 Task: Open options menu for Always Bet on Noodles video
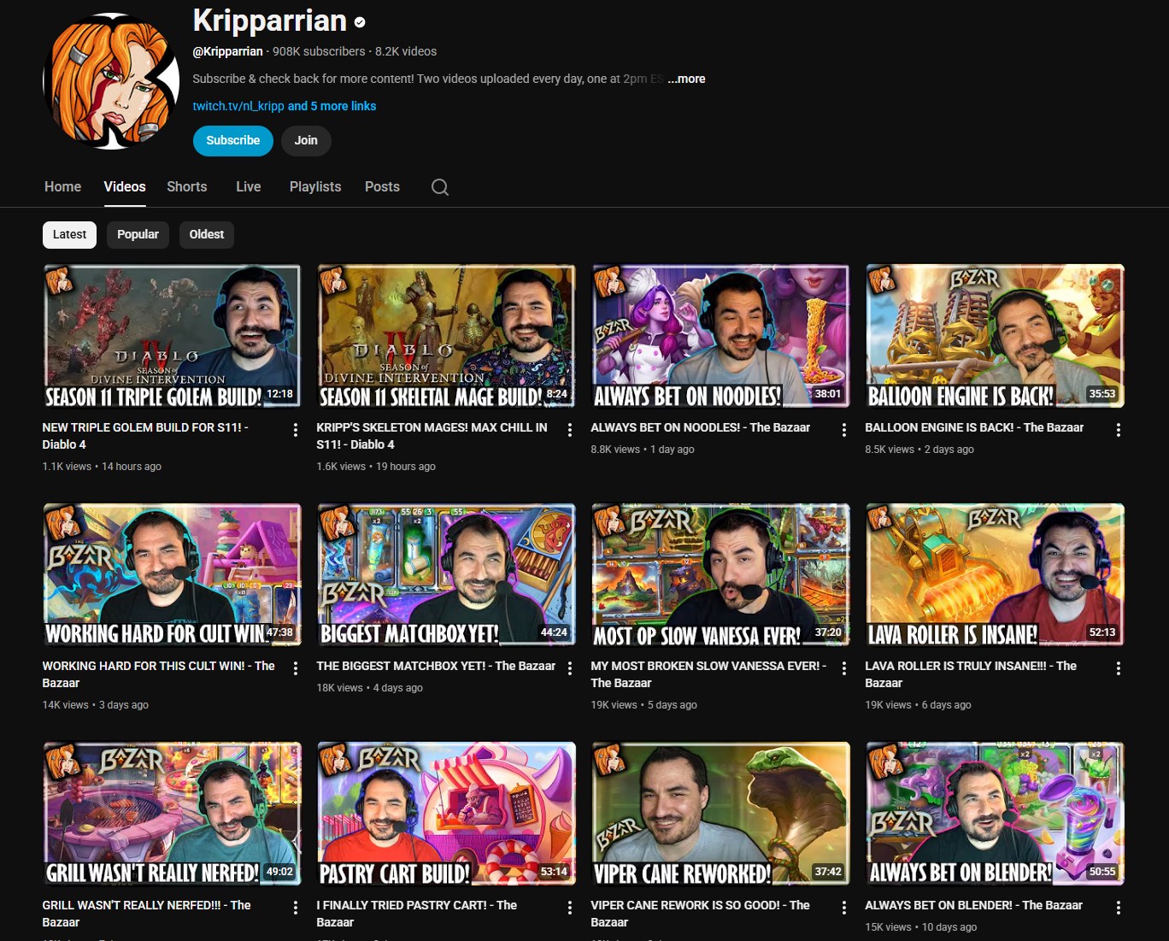(844, 430)
